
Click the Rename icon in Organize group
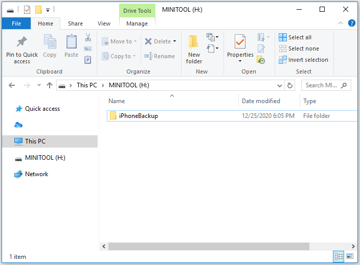click(x=148, y=56)
